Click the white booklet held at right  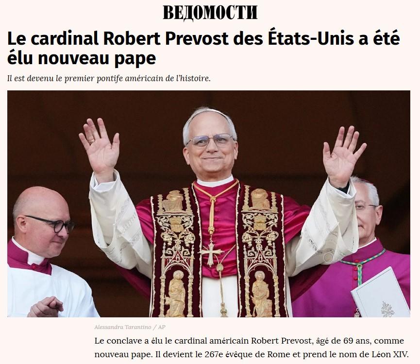[380, 294]
